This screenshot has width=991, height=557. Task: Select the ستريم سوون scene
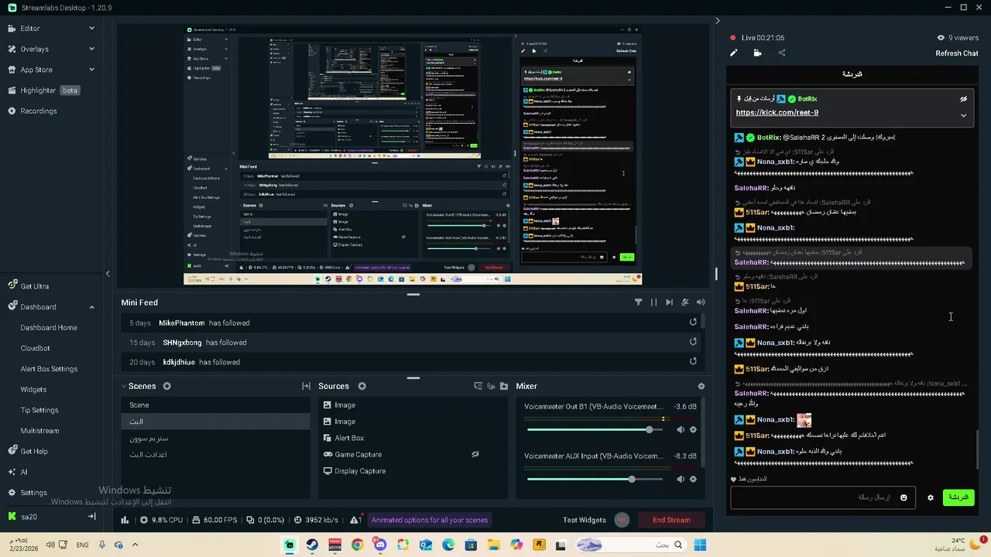pos(216,438)
